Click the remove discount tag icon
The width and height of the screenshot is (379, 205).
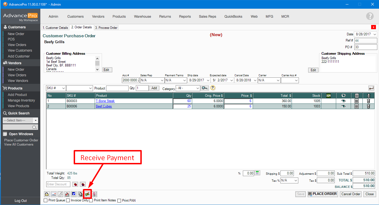[82, 184]
